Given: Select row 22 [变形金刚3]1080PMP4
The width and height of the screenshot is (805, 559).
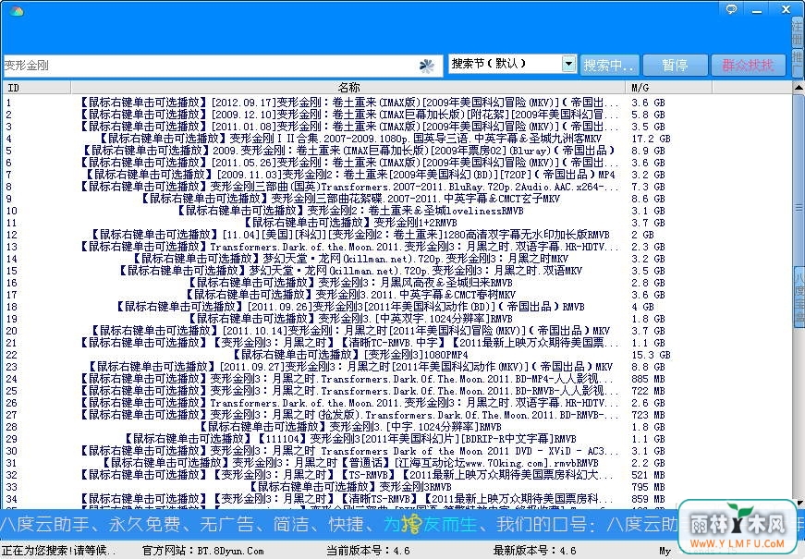Looking at the screenshot, I should click(x=397, y=355).
